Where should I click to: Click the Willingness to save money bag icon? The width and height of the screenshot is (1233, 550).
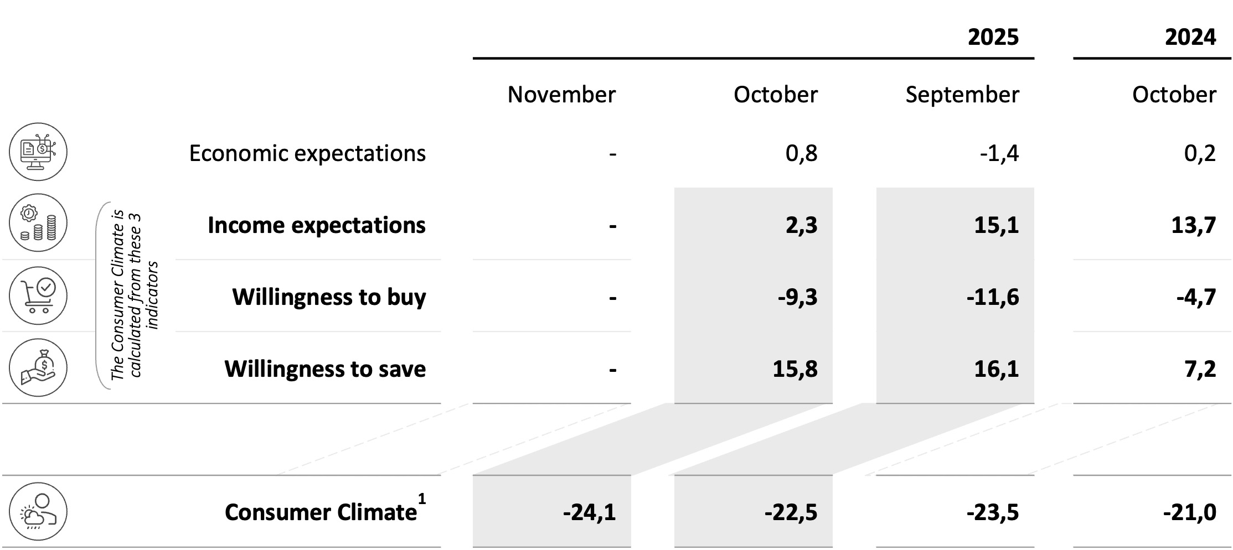coord(38,367)
